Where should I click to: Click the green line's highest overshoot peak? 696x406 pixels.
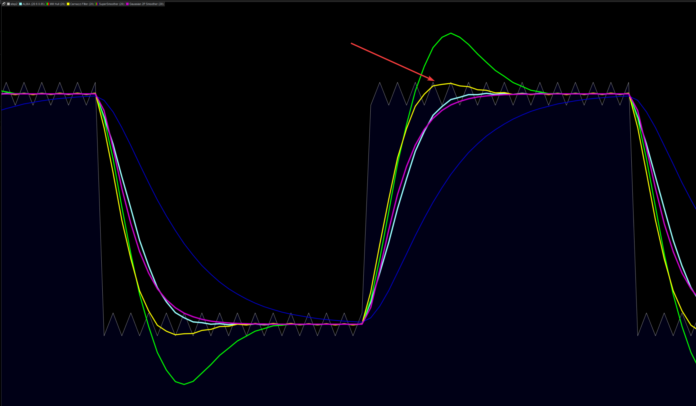pyautogui.click(x=451, y=33)
